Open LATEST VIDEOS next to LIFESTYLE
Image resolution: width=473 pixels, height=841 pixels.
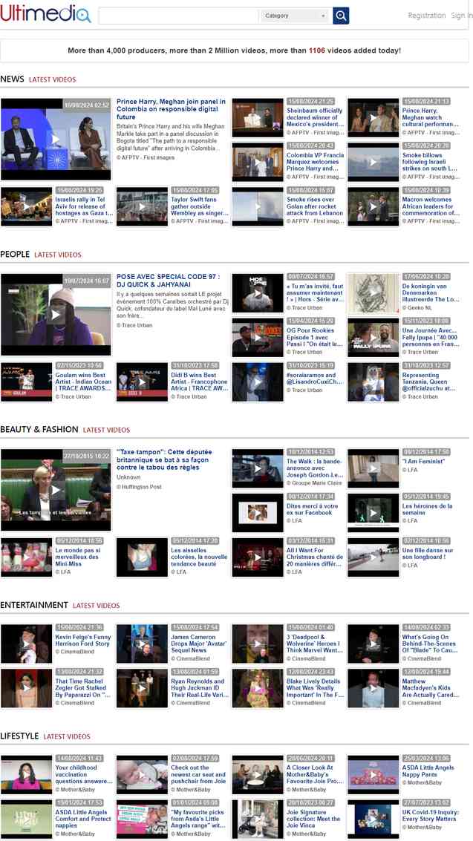coord(67,736)
